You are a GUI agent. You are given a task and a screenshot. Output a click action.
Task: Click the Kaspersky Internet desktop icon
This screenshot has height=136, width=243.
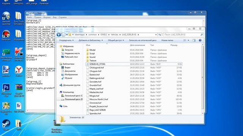(19, 54)
